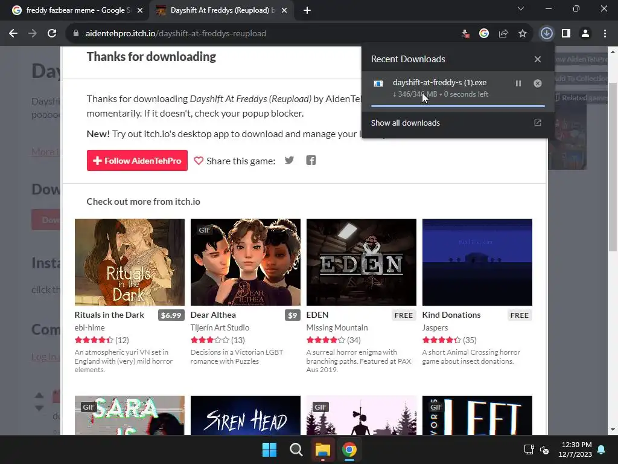Click star rating of EDEN (34)
The image size is (618, 464).
tap(325, 340)
